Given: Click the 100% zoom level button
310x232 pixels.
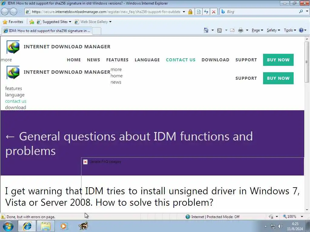Looking at the screenshot, I should [290, 217].
